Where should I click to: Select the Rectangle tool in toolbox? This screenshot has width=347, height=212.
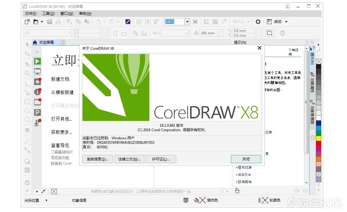(x=28, y=102)
